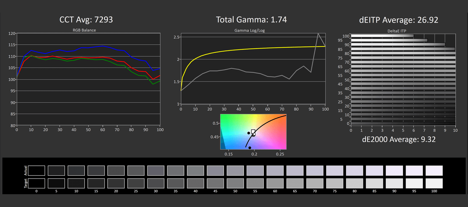Click the Actual swatch at 100 percent
The image size is (468, 207).
[434, 170]
